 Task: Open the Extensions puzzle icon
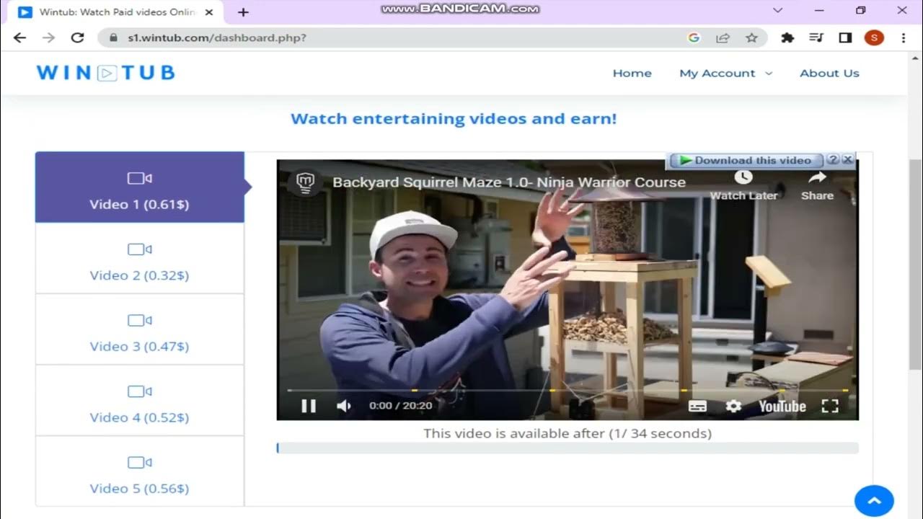[787, 37]
